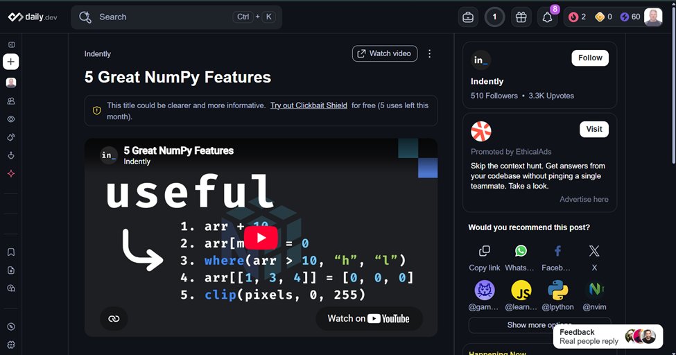Open the post options three-dot menu

(429, 53)
